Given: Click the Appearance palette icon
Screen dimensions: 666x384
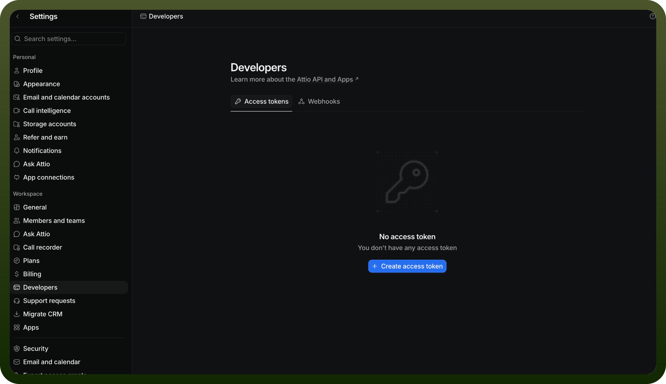Looking at the screenshot, I should click(17, 84).
